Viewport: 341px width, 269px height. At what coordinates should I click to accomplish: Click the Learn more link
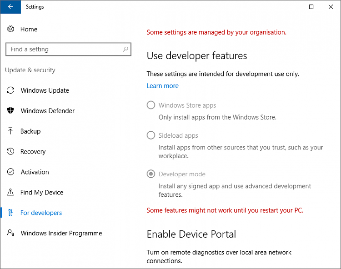click(x=163, y=86)
